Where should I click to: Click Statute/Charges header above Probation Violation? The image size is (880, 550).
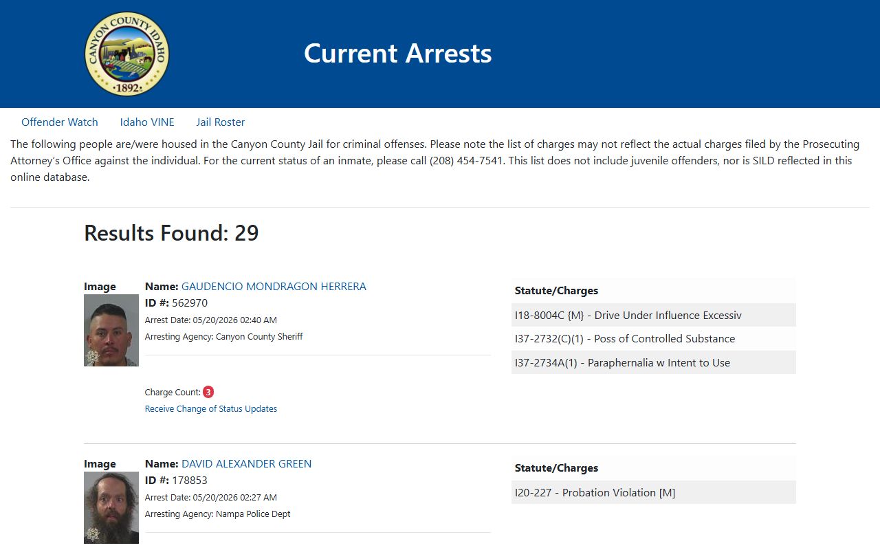[557, 468]
